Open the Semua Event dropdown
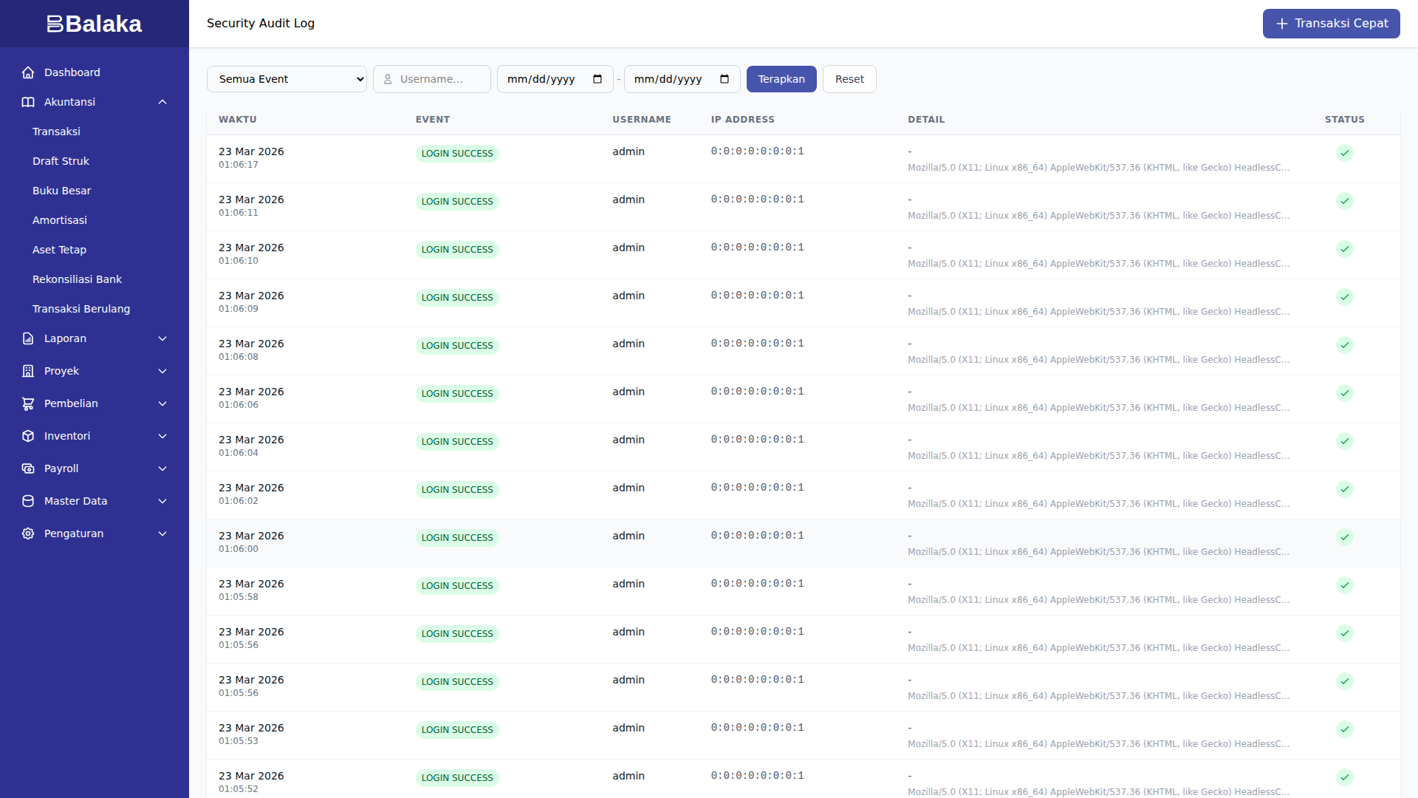The width and height of the screenshot is (1418, 798). pos(287,79)
